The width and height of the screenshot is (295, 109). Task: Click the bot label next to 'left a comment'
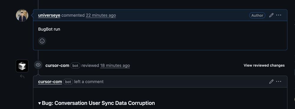coord(68,82)
